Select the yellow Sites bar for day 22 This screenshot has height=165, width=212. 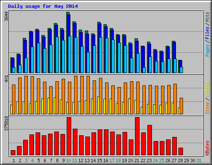coord(142,111)
